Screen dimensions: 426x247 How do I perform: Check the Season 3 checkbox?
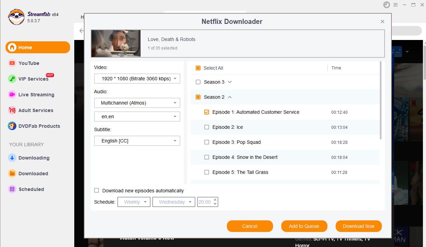tap(198, 82)
